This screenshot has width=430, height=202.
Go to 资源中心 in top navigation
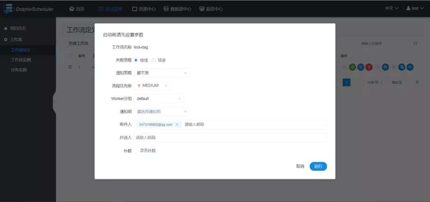[144, 9]
